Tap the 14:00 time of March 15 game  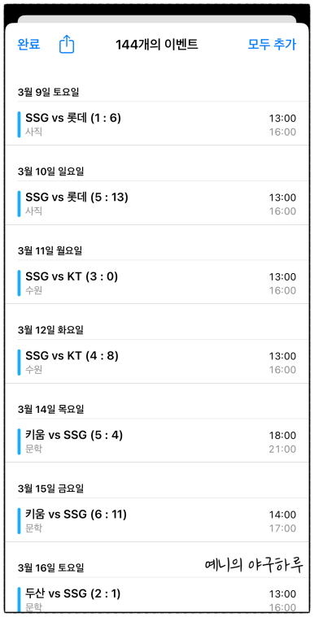[x=282, y=515]
